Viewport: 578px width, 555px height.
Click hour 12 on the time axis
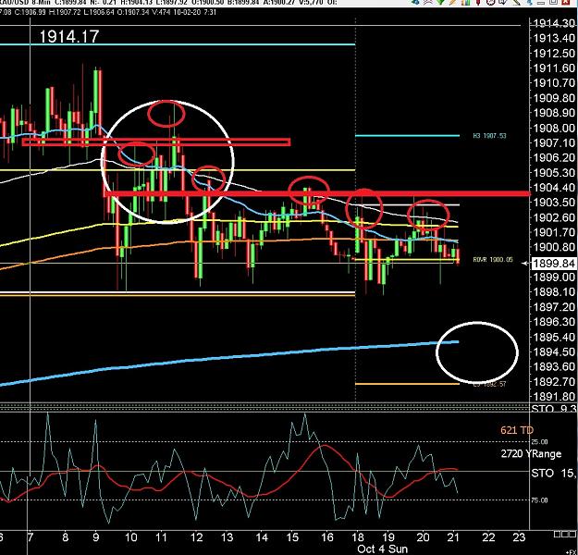(x=196, y=537)
